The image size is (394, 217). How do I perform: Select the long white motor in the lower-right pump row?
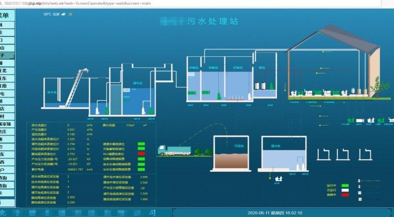(x=360, y=121)
